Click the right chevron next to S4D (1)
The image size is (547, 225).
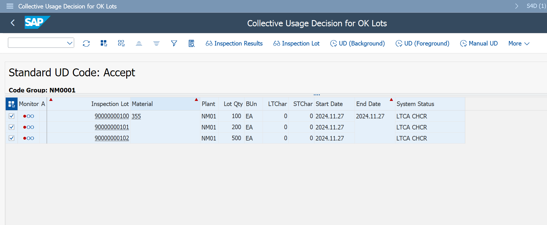[517, 6]
